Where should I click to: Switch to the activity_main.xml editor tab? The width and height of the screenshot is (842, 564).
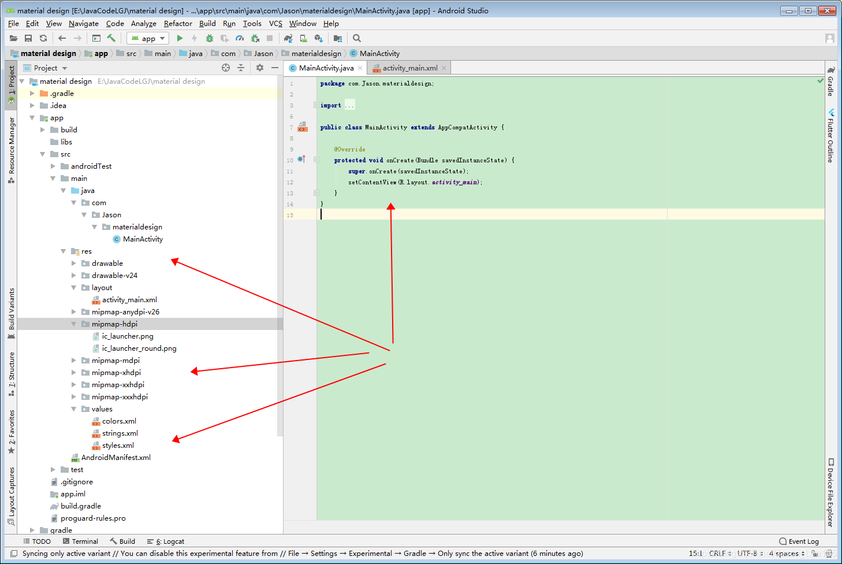tap(409, 68)
